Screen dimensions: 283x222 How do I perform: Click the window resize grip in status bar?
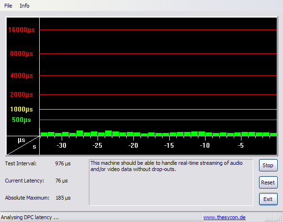(280, 218)
